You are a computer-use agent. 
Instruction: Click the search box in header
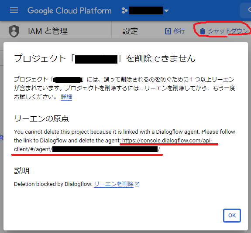point(245,10)
